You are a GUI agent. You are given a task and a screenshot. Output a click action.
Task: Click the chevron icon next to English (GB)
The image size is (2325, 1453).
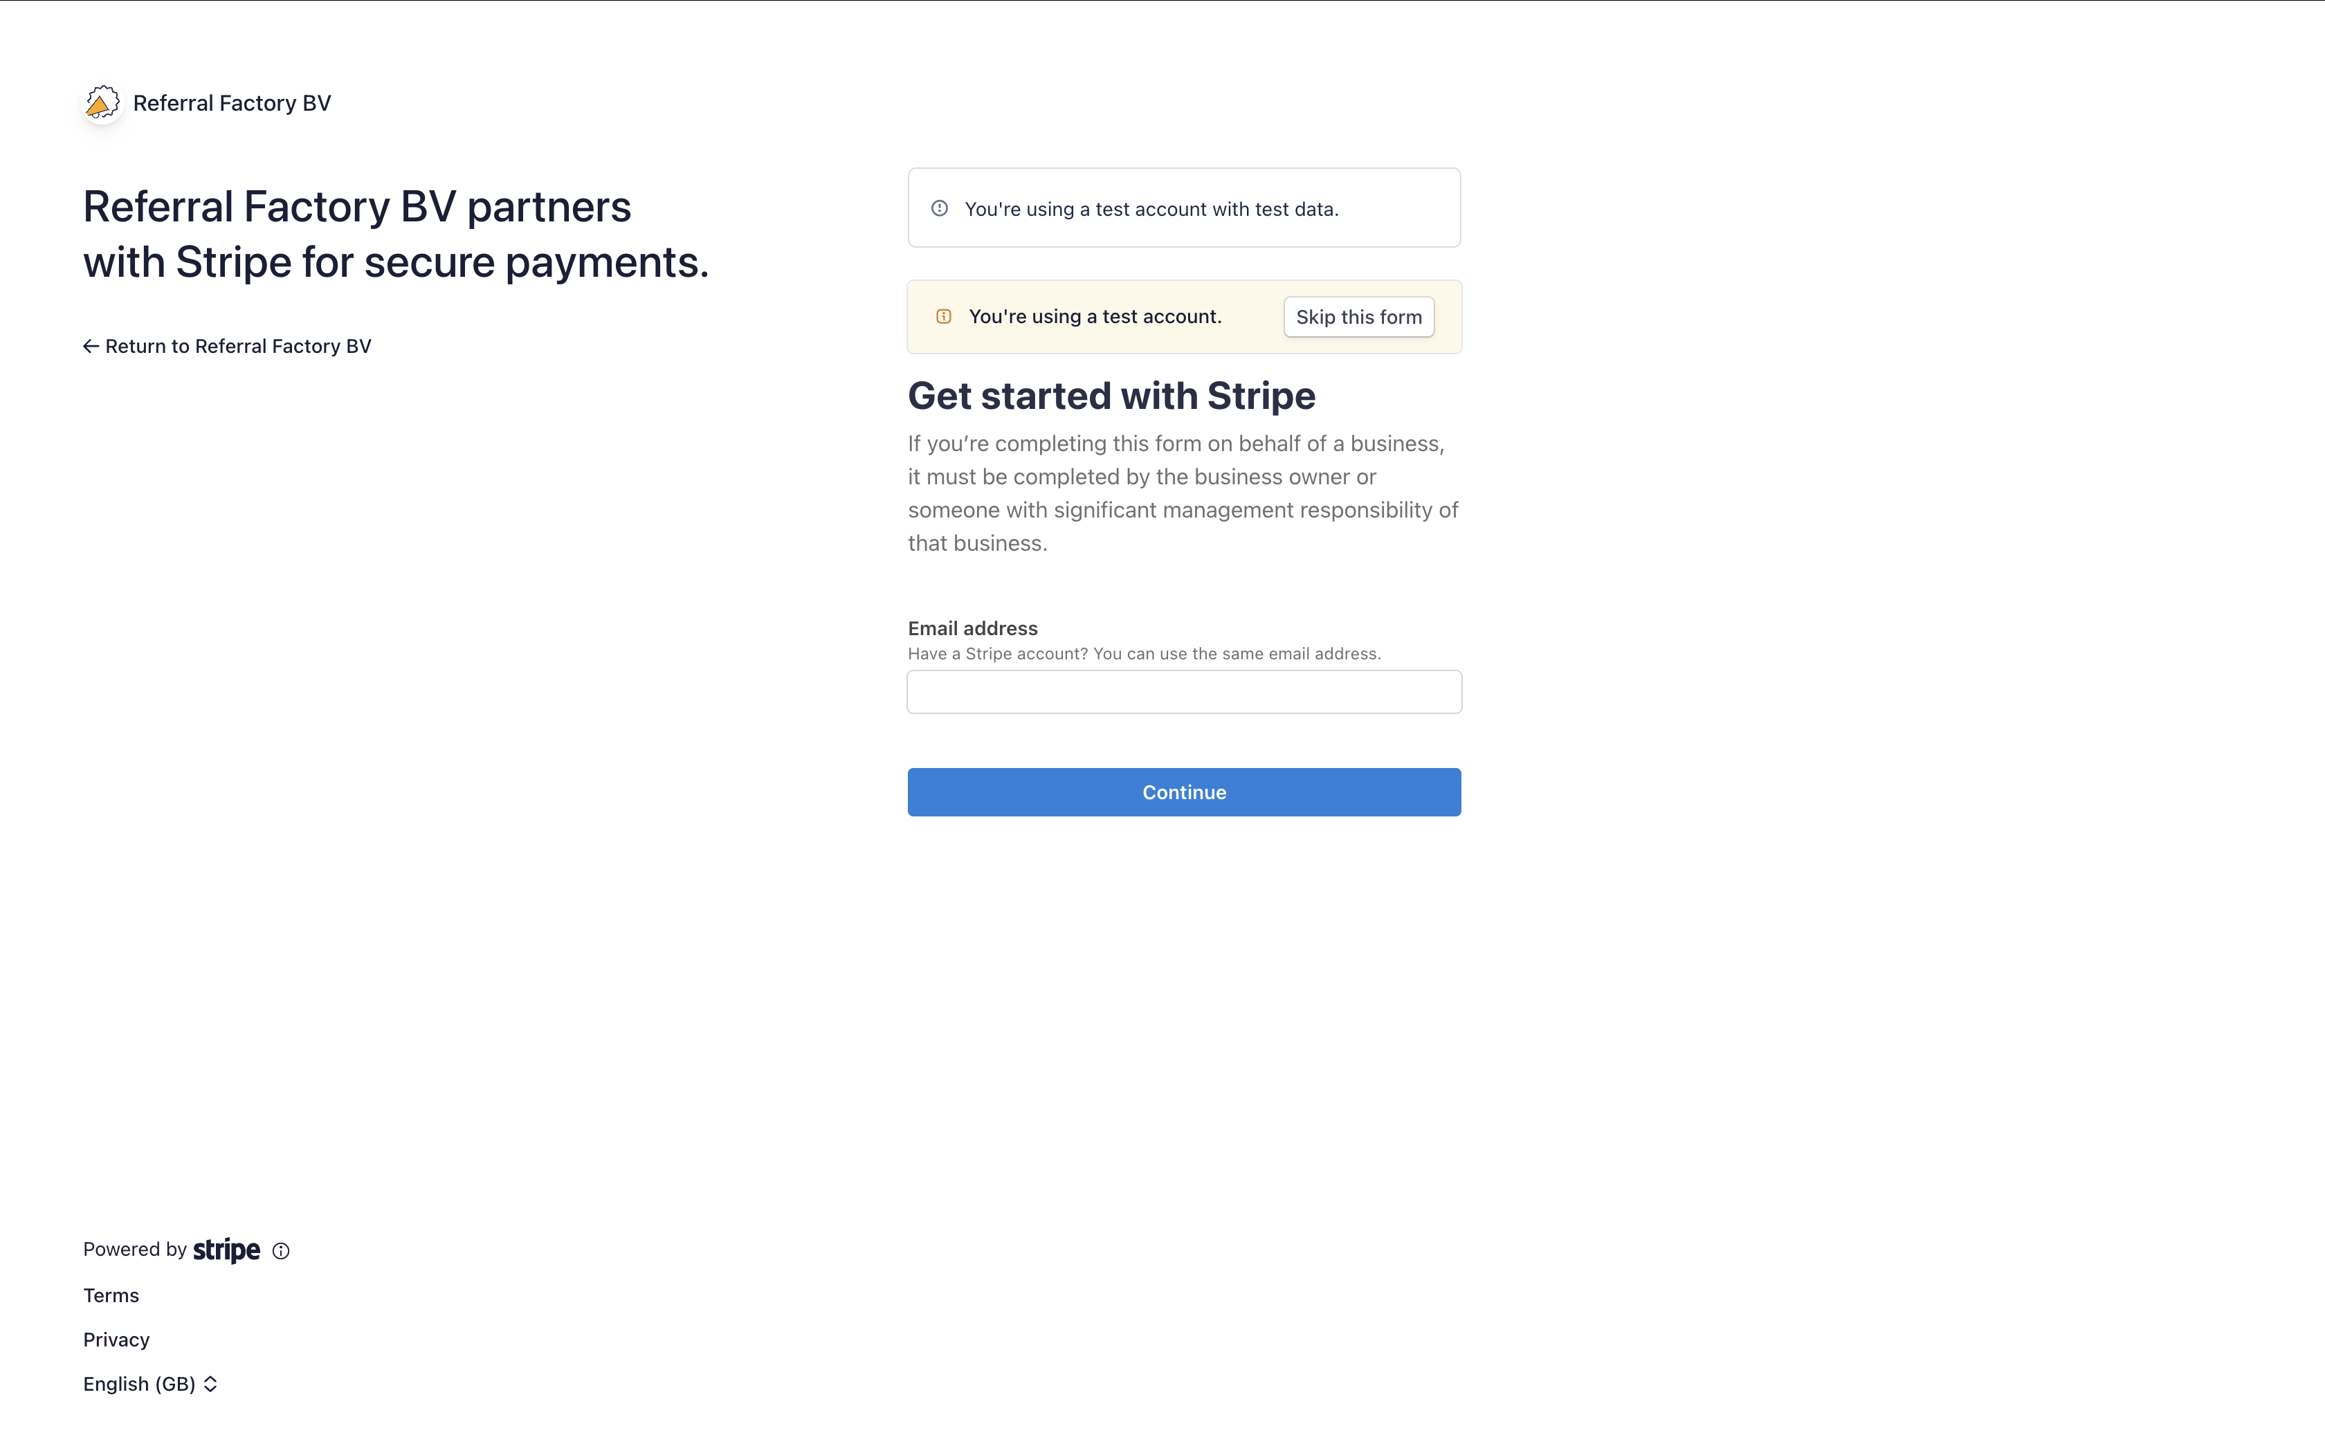click(x=210, y=1384)
